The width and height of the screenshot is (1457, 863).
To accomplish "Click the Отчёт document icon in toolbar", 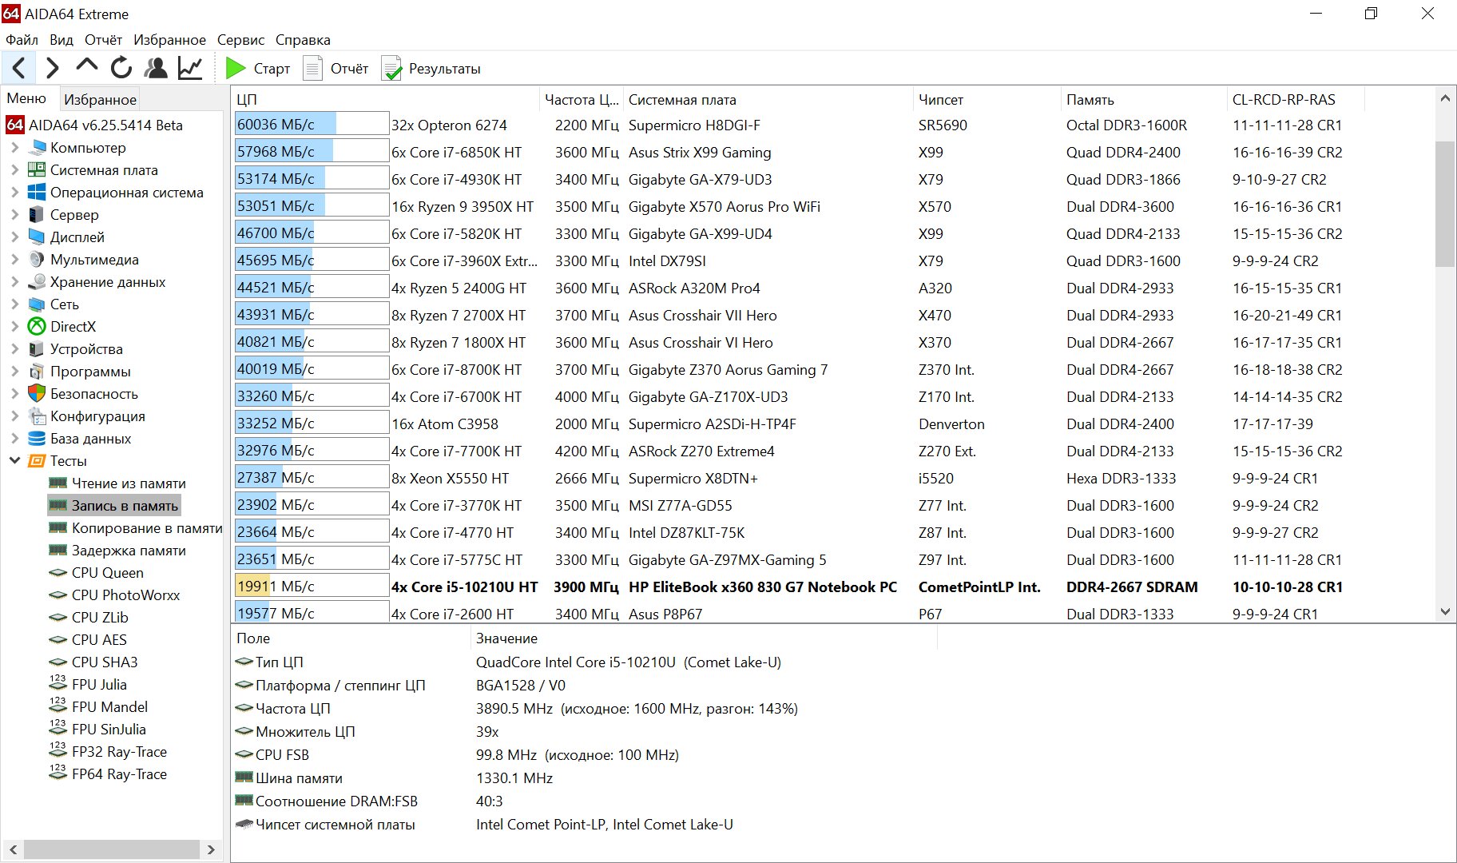I will (x=313, y=69).
